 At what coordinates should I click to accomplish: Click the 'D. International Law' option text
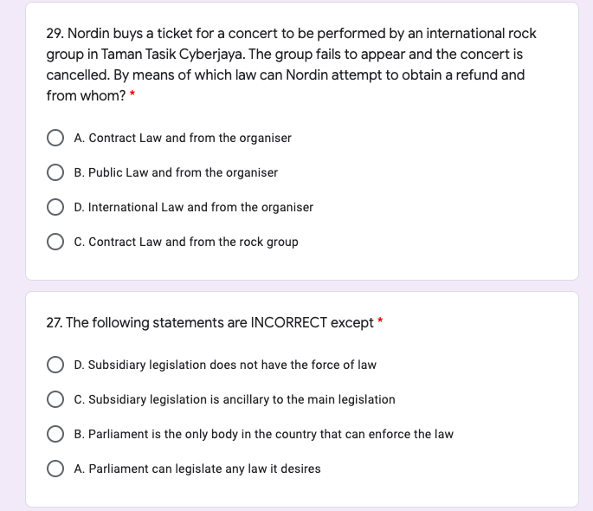coord(194,207)
